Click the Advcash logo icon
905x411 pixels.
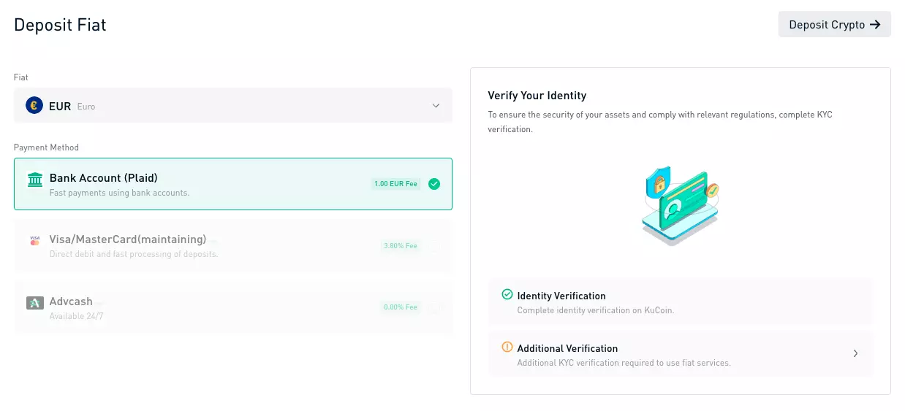tap(34, 302)
